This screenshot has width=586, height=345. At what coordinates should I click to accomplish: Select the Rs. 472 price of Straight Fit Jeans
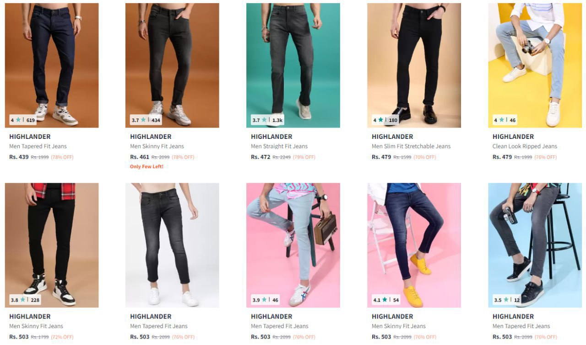(x=260, y=157)
